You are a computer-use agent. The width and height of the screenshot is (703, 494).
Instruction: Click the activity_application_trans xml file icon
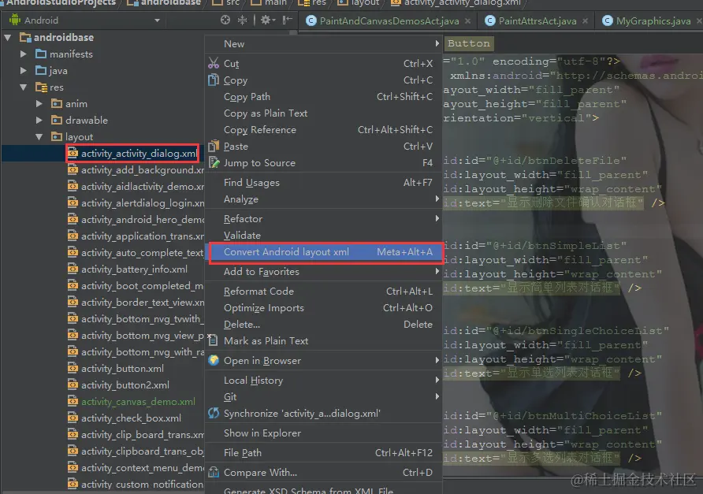click(73, 236)
